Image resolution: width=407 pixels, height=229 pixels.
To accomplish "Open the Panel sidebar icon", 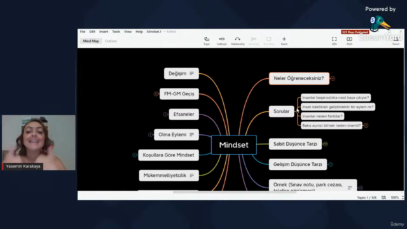I will (396, 41).
